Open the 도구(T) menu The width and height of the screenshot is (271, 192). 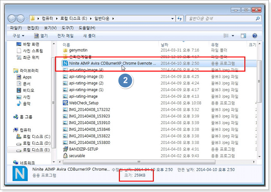pos(67,28)
